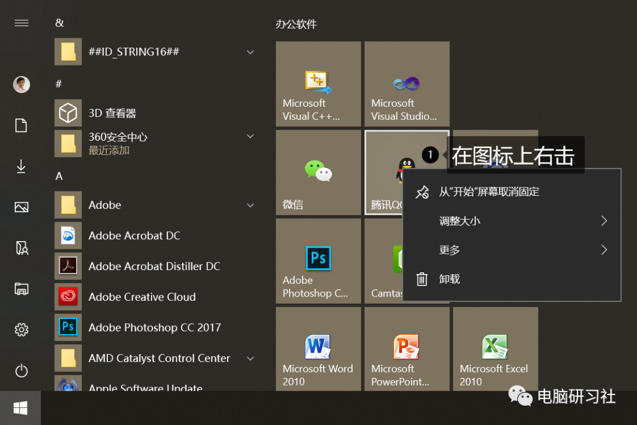Click the 办公软件 group header
This screenshot has width=637, height=425.
tap(296, 24)
